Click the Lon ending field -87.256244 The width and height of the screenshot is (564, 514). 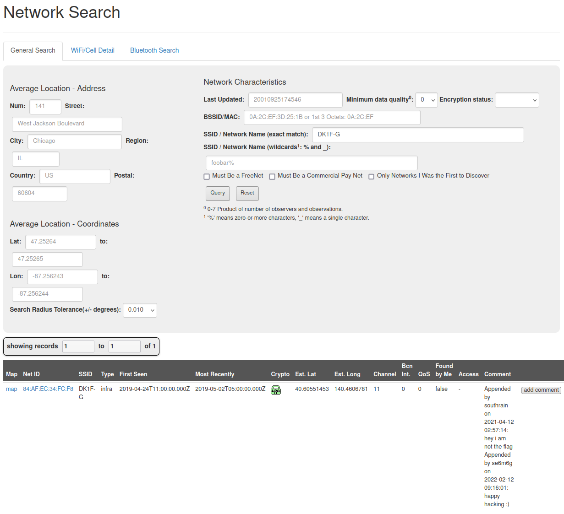[47, 294]
